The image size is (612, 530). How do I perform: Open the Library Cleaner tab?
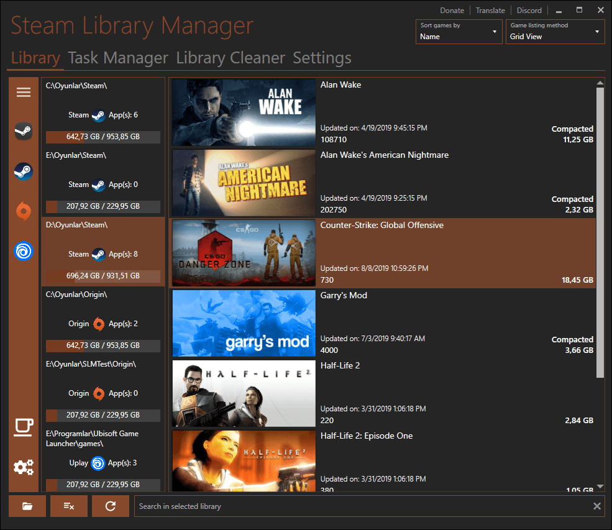pos(230,58)
